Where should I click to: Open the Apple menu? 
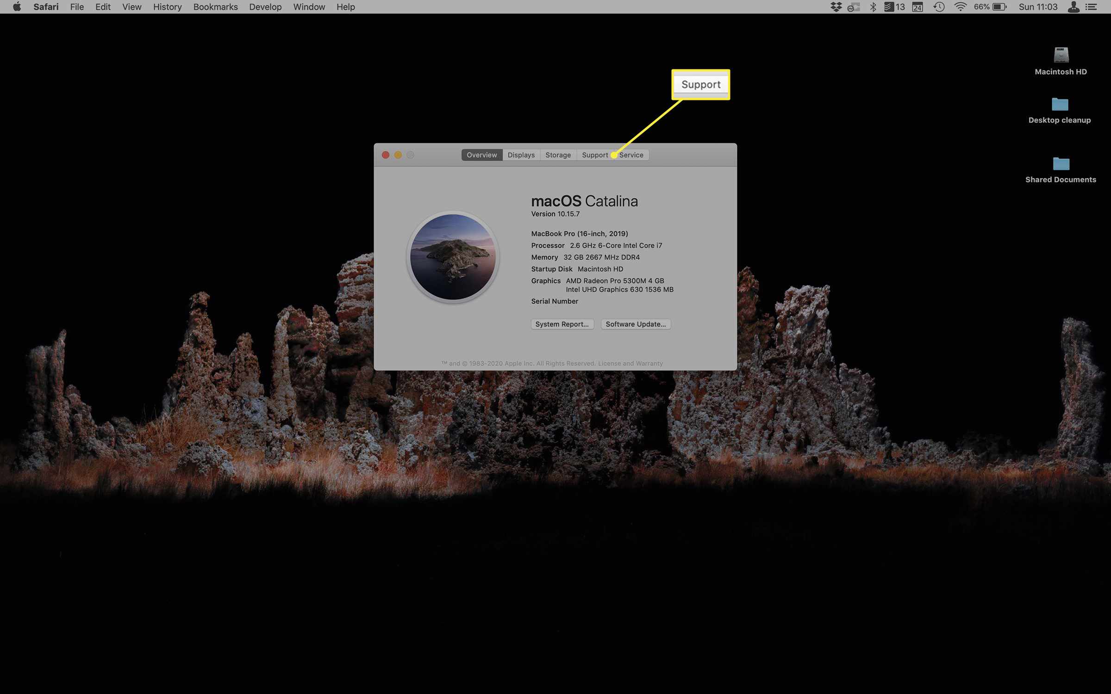point(17,6)
